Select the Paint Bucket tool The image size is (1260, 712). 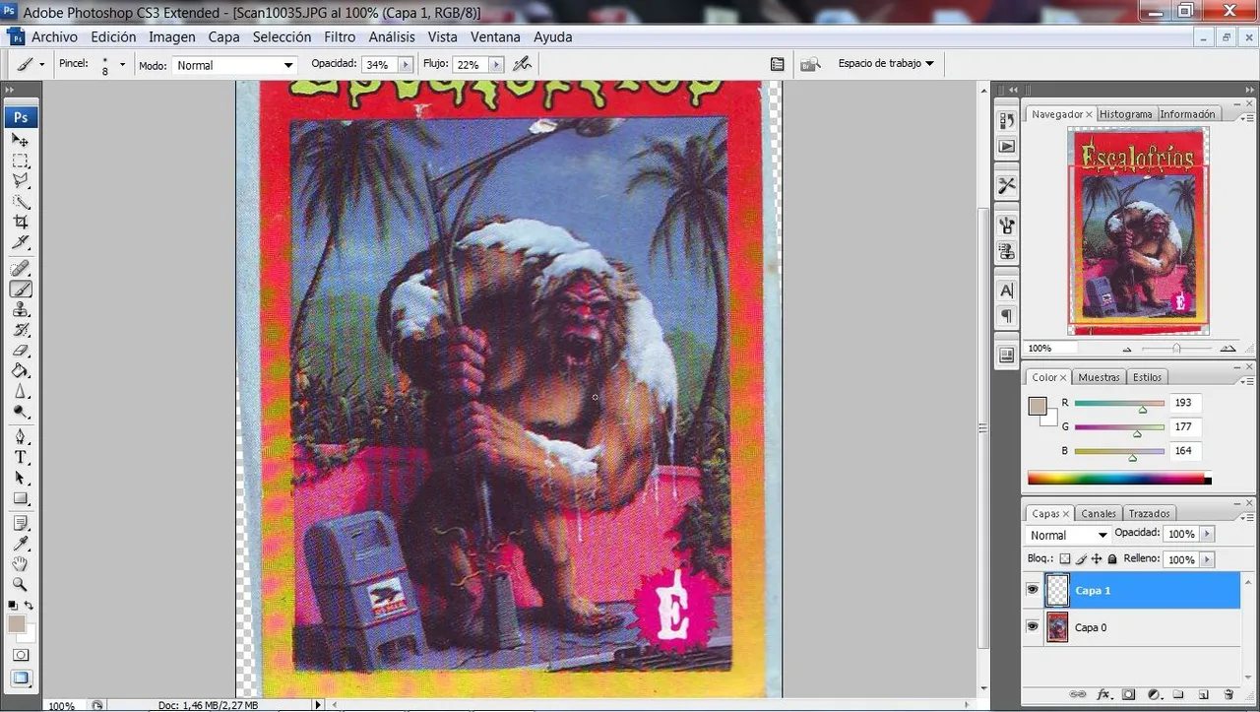[21, 370]
